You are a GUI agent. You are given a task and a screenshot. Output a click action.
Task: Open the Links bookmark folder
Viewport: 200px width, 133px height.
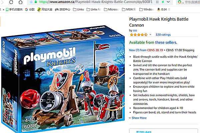tap(78, 9)
